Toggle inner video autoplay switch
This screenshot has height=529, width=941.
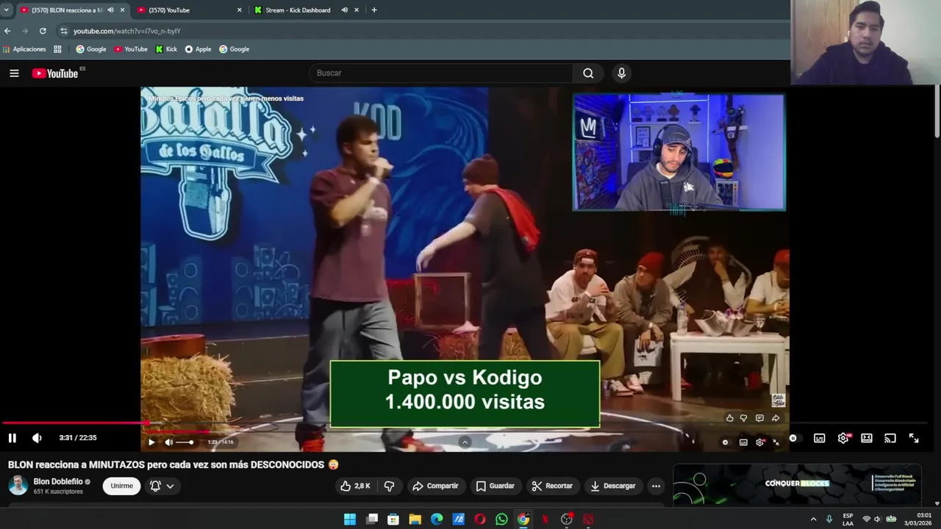point(726,442)
